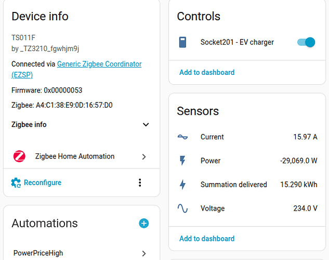Viewport: 329px width, 260px height.
Task: Open the PowerPriceHigh automation chevron
Action: pyautogui.click(x=144, y=253)
